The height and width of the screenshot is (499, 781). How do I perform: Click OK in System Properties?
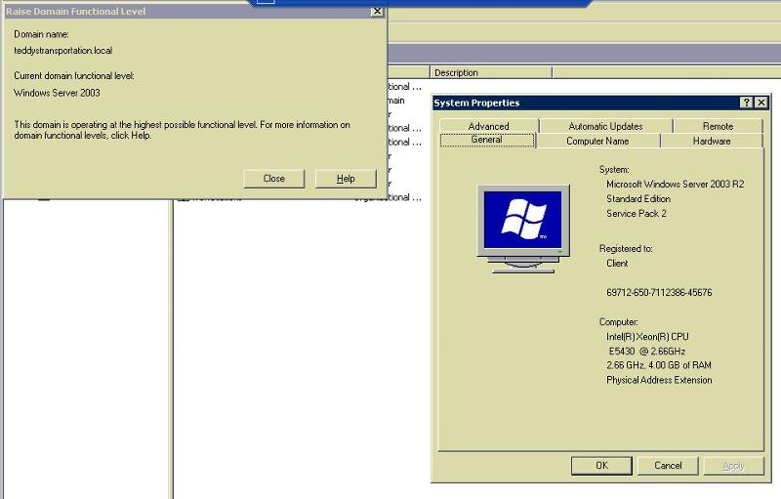[x=601, y=465]
